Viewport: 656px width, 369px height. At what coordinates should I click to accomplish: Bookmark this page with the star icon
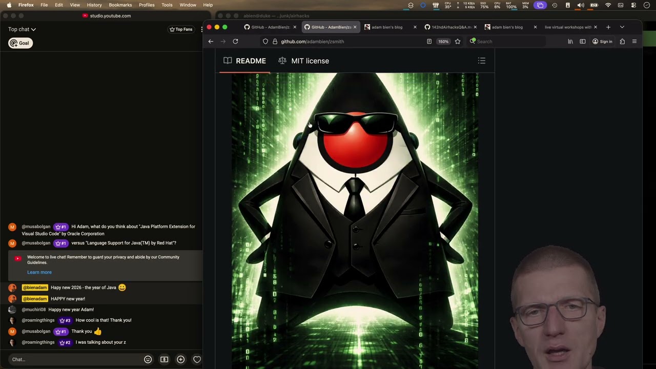(458, 42)
